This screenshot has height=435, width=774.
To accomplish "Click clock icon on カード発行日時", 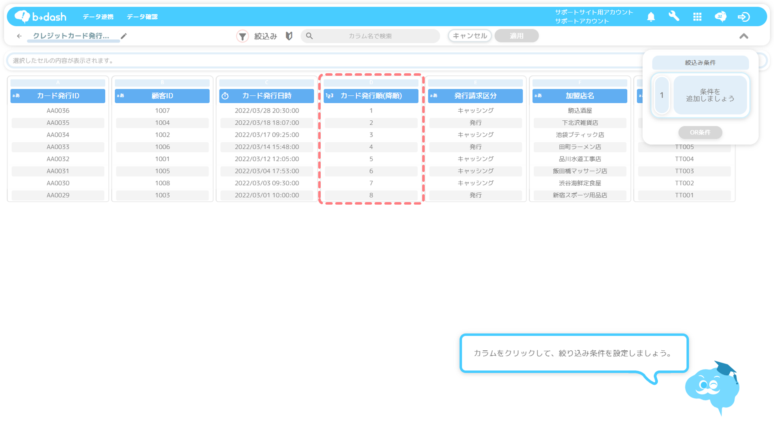I will coord(225,96).
